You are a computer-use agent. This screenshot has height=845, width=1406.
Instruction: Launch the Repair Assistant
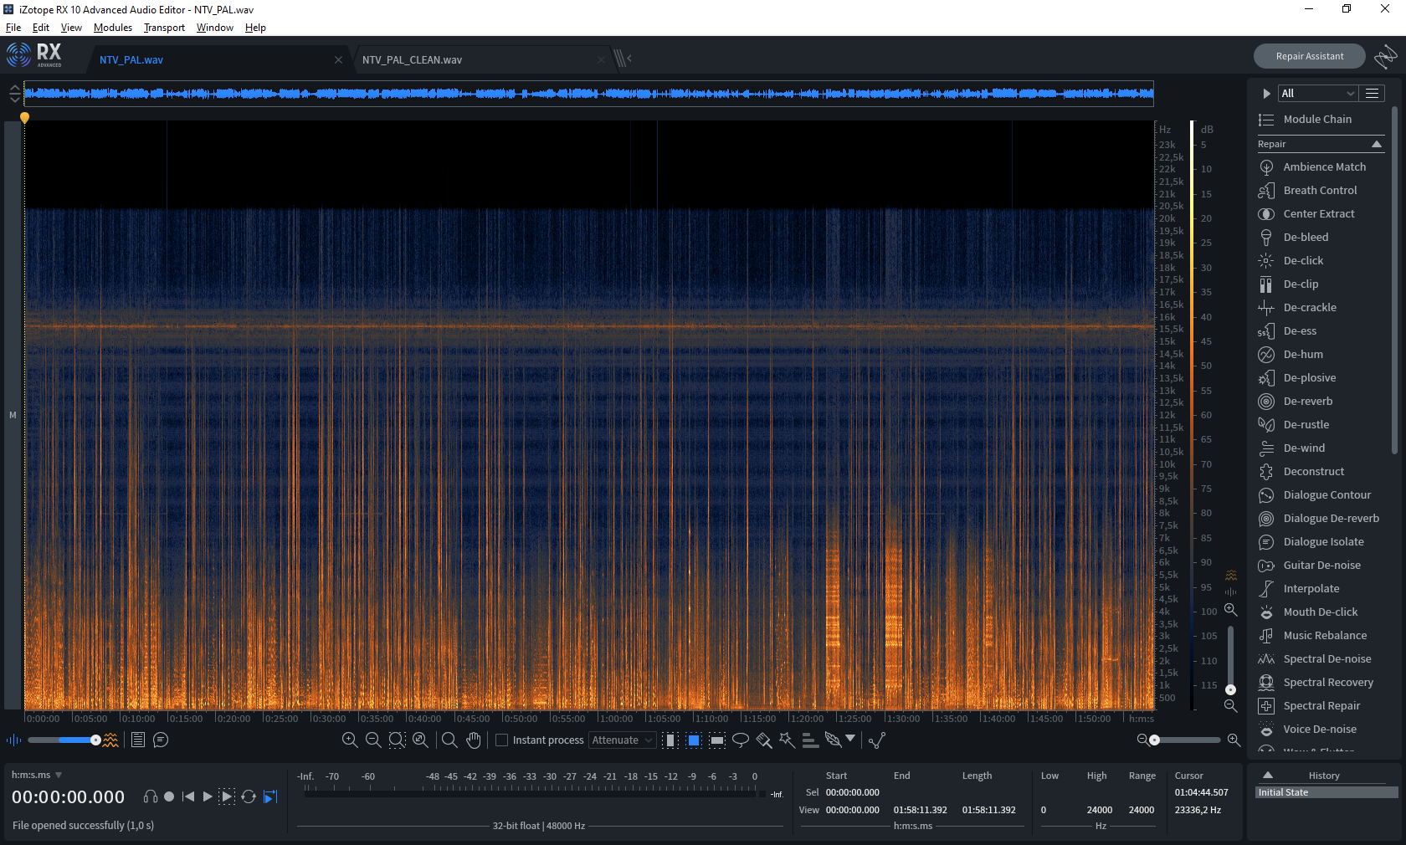pyautogui.click(x=1310, y=56)
